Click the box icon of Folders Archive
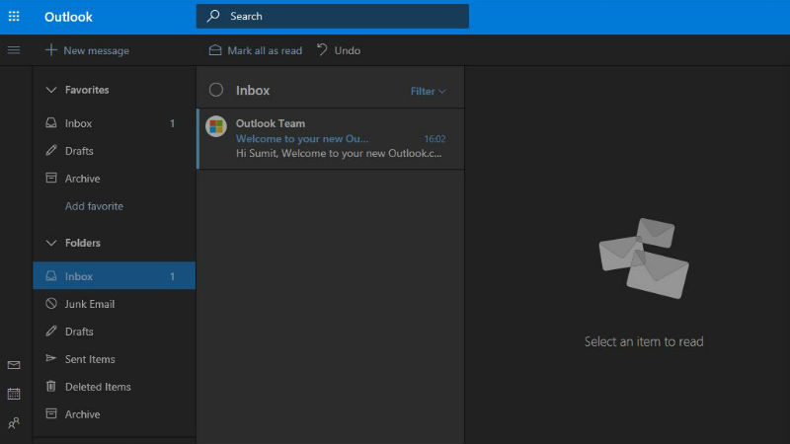Screen dimensions: 790x444 pos(51,413)
